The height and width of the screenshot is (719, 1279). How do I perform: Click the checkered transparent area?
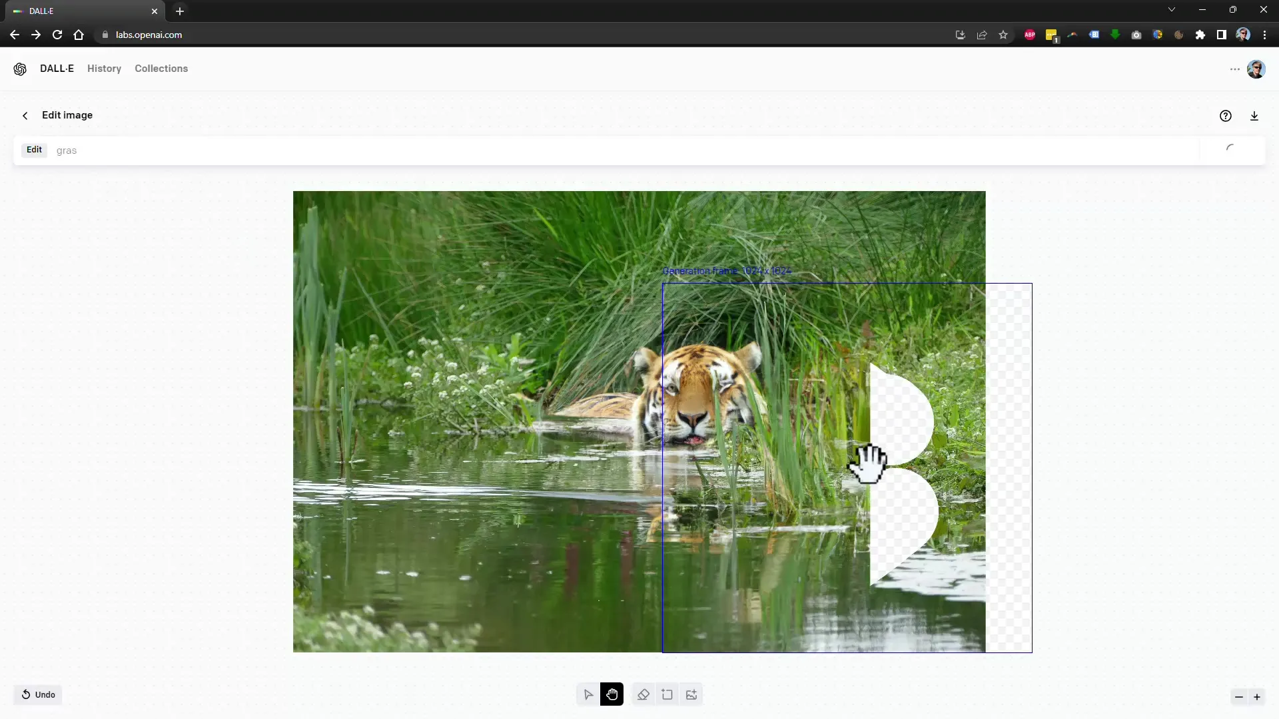tap(1009, 465)
